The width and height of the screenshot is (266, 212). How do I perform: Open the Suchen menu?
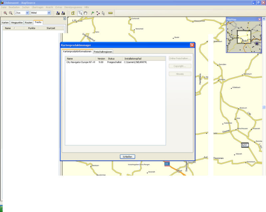click(26, 7)
